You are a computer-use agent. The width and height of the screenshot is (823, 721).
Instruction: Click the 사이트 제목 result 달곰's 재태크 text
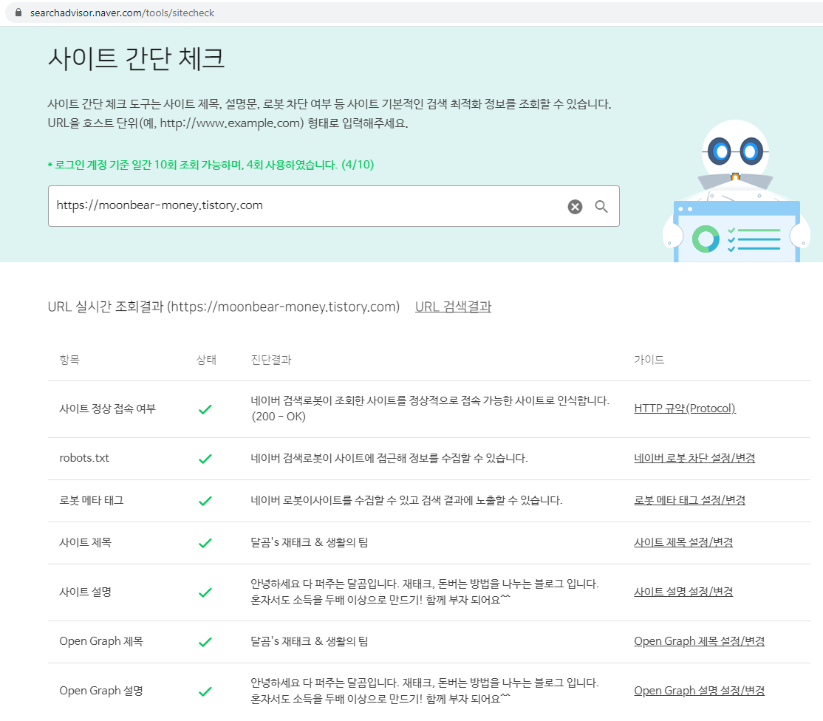coord(309,542)
